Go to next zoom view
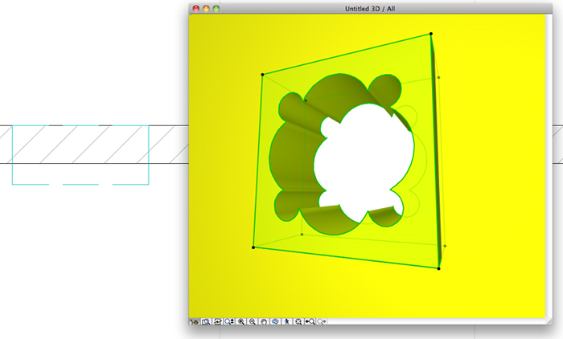563x339 pixels. (x=322, y=321)
